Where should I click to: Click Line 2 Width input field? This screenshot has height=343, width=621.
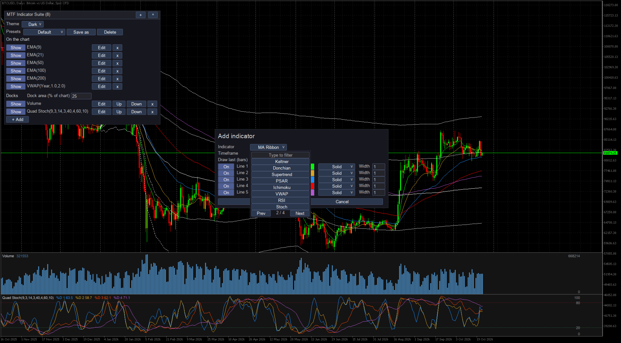click(378, 173)
